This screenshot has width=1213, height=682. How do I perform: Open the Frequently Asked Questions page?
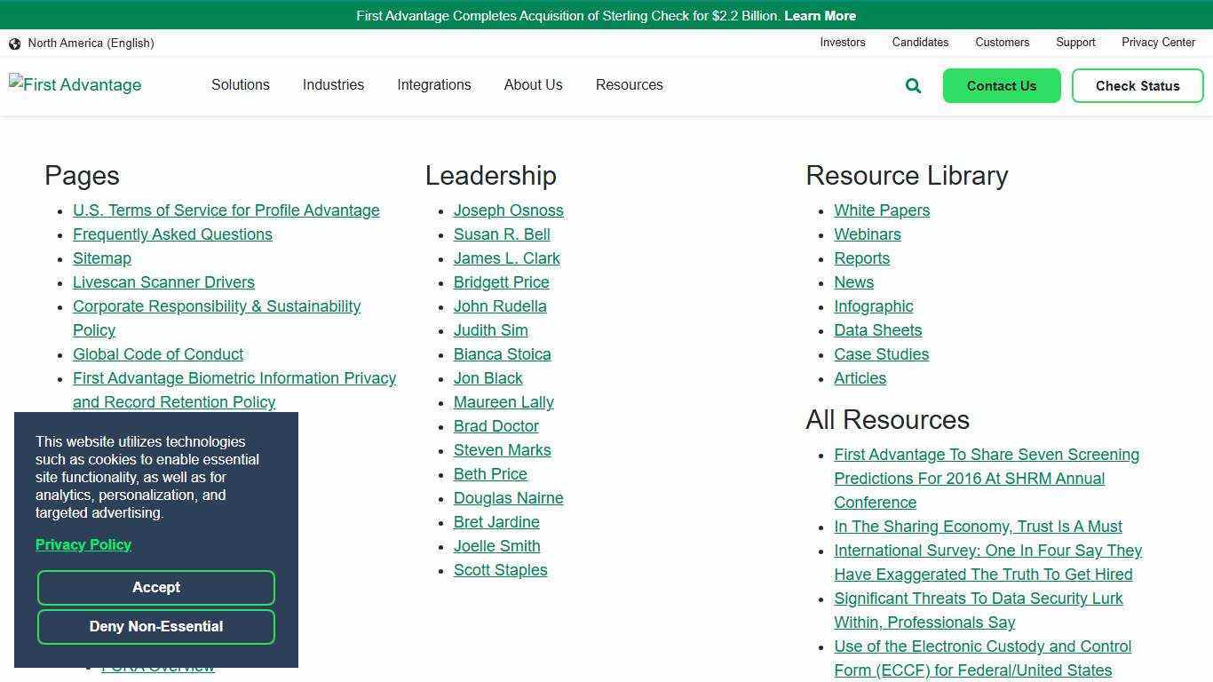[172, 234]
